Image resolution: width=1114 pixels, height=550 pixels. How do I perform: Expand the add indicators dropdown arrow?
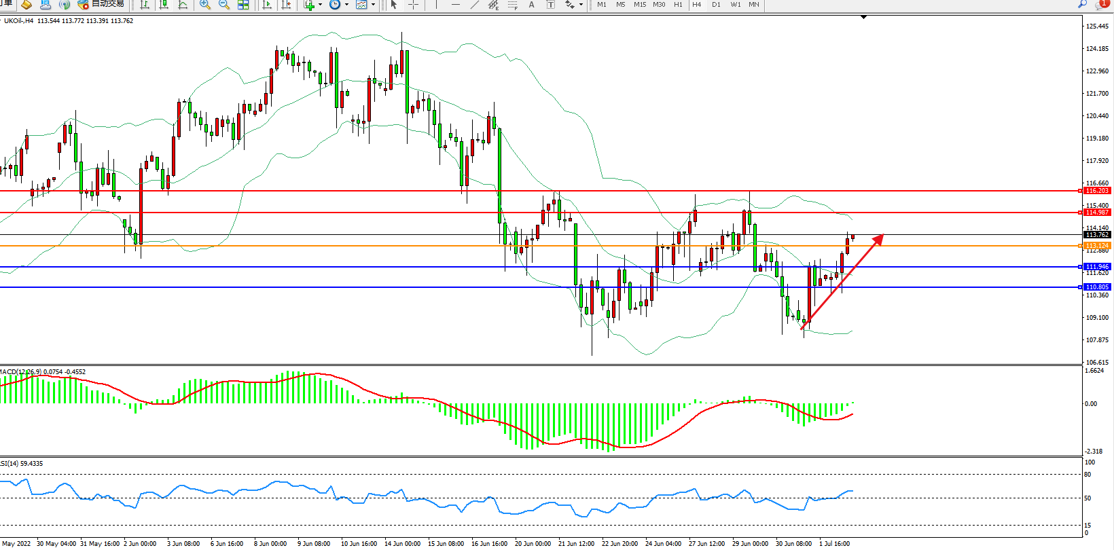pos(321,5)
